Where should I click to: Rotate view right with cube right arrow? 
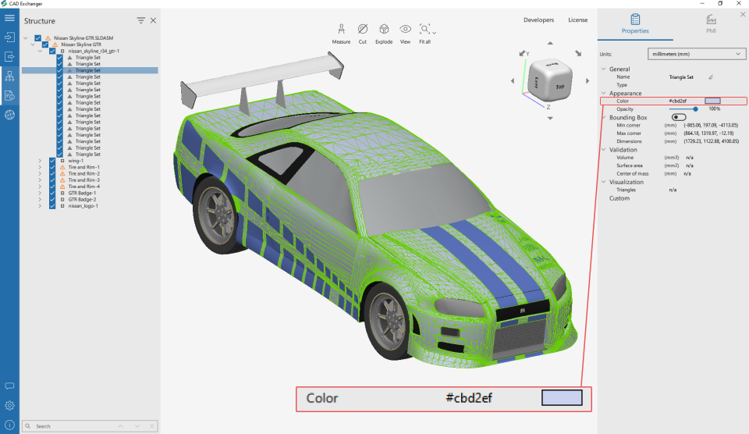(x=587, y=80)
